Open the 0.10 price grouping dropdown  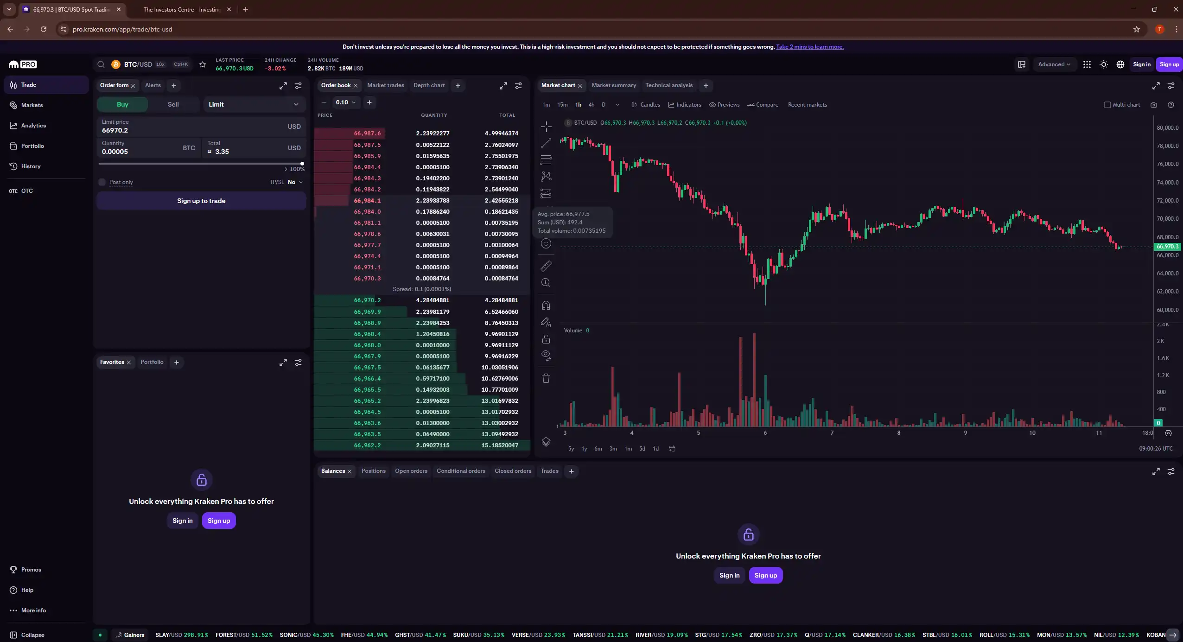(x=346, y=102)
